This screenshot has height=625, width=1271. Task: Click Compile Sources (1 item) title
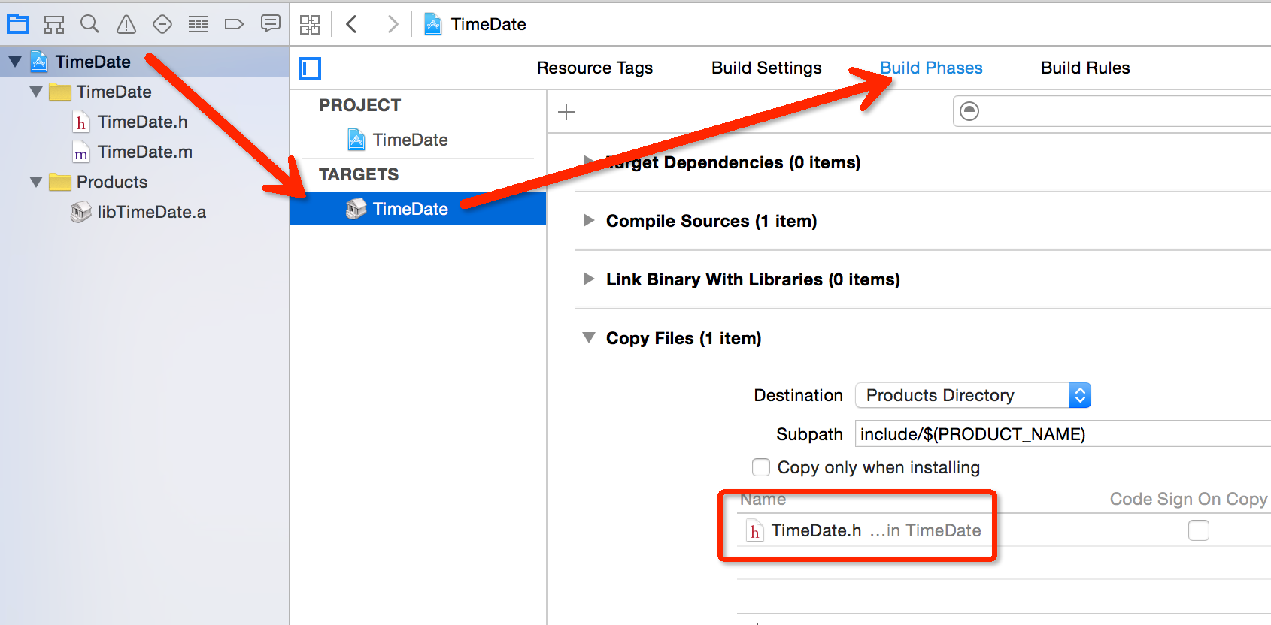pyautogui.click(x=711, y=221)
